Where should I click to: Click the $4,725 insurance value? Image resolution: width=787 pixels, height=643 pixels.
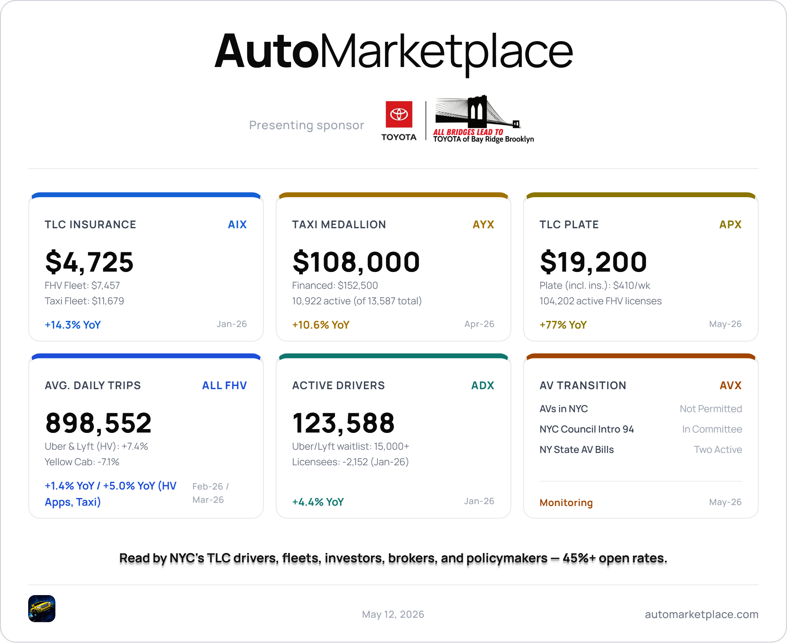pos(89,262)
